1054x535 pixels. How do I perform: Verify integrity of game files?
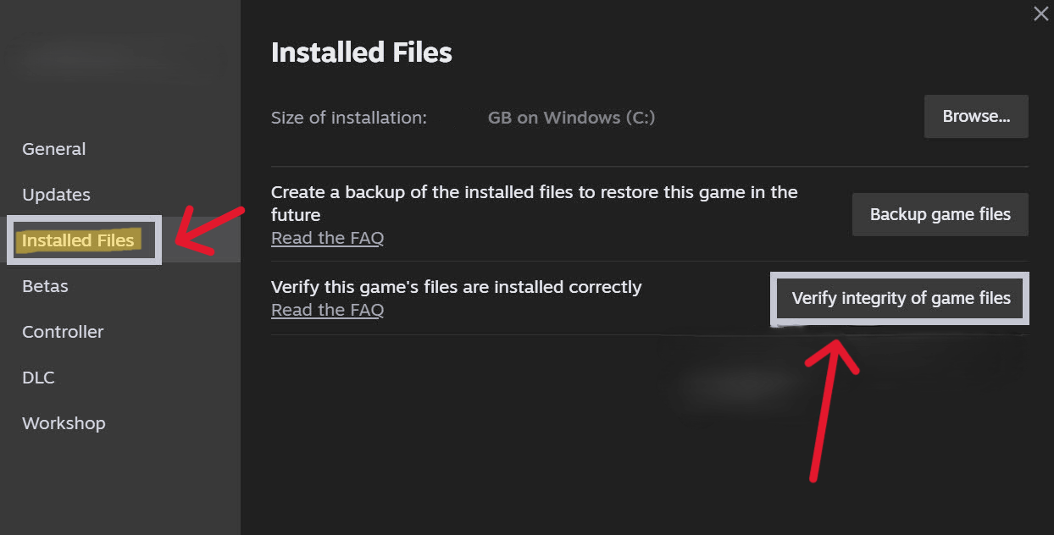(900, 298)
